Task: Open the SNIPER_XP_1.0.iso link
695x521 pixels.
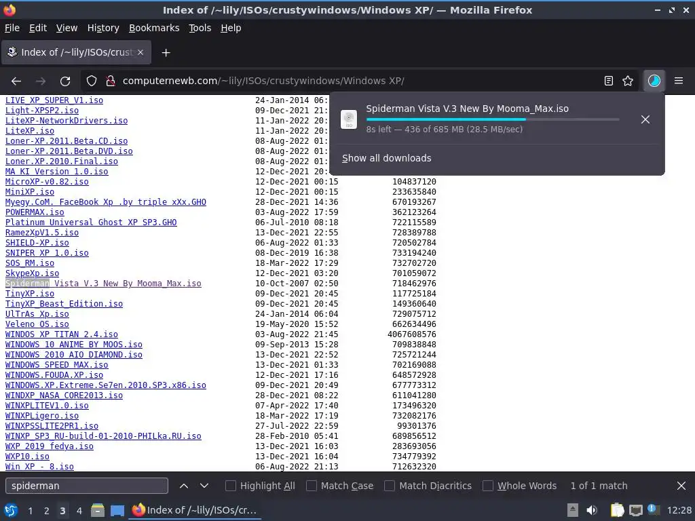Action: 47,253
